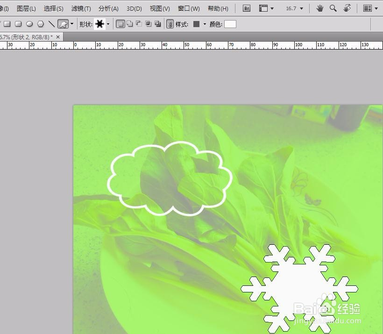The image size is (383, 334).
Task: Expand the Arrange Documents dropdown arrow
Action: click(x=376, y=8)
